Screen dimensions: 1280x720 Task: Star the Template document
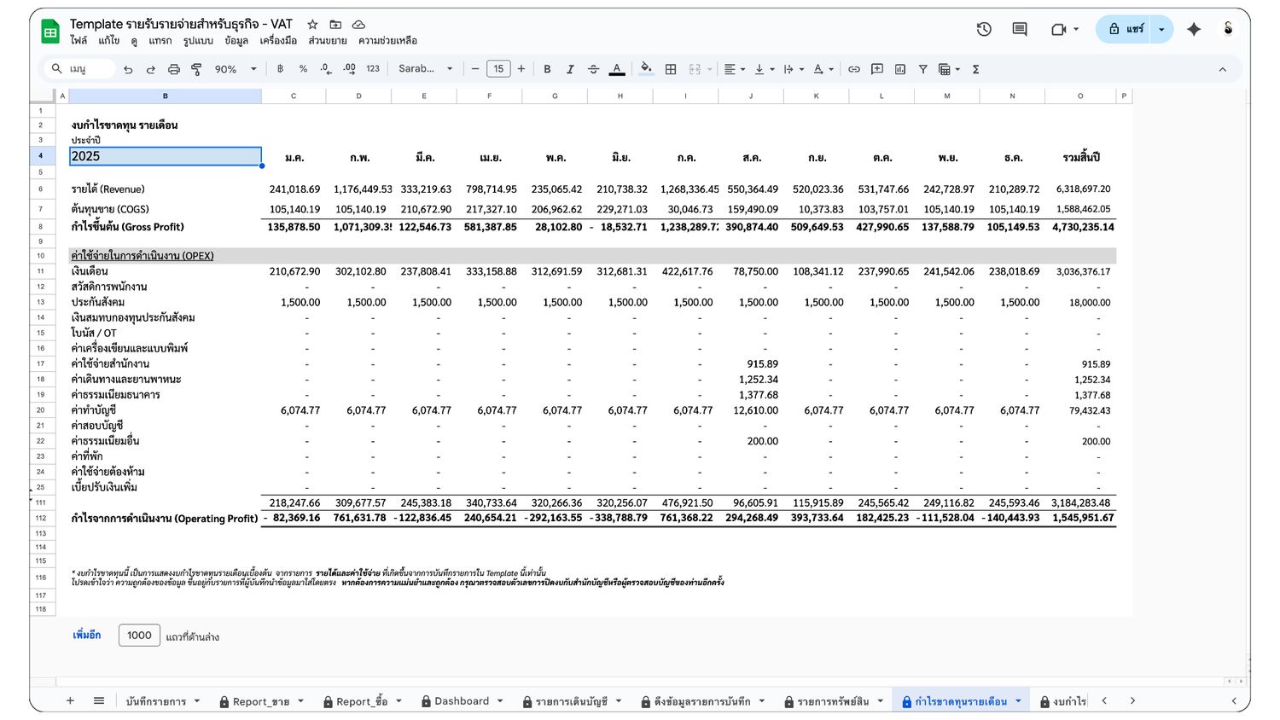313,25
